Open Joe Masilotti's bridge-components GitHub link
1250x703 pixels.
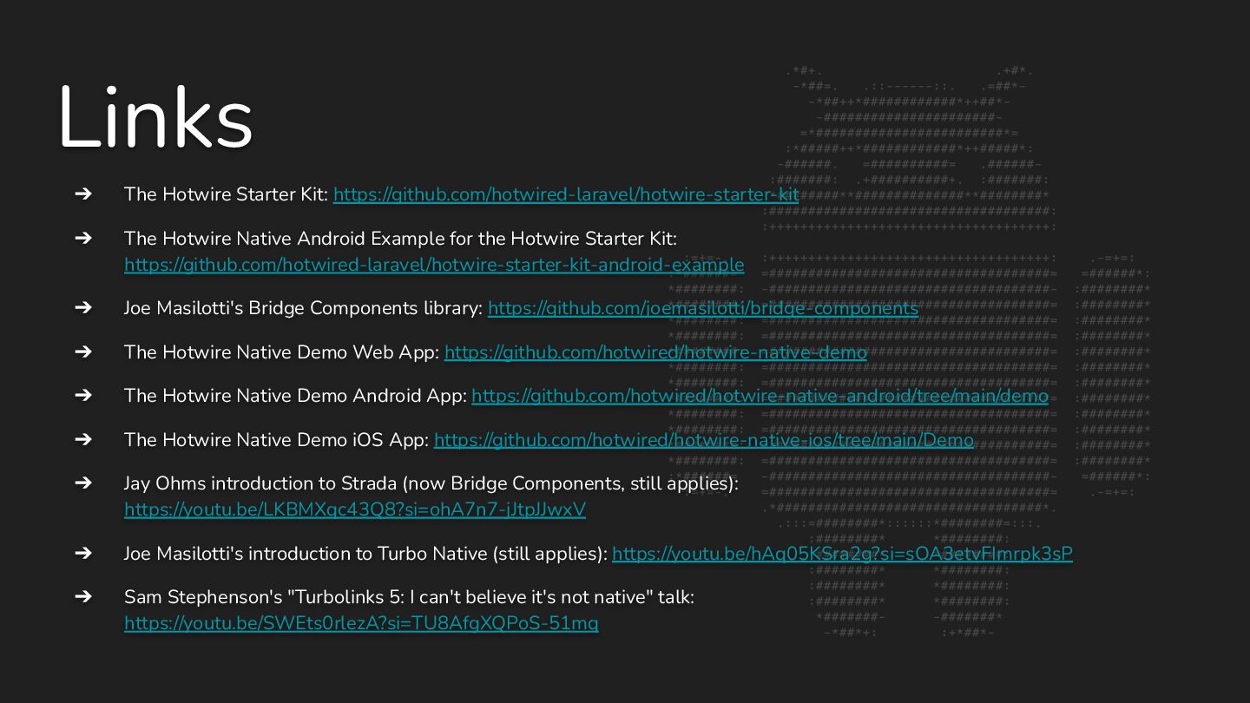(703, 308)
